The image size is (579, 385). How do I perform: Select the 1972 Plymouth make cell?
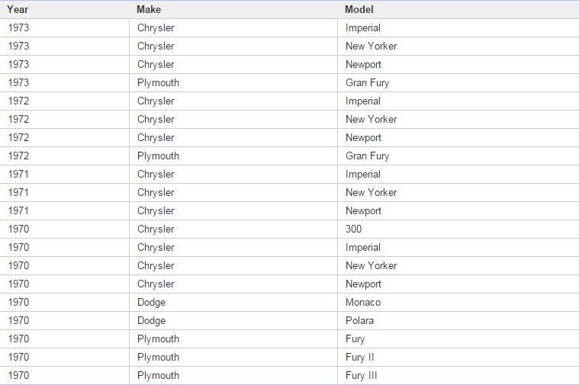tap(233, 156)
